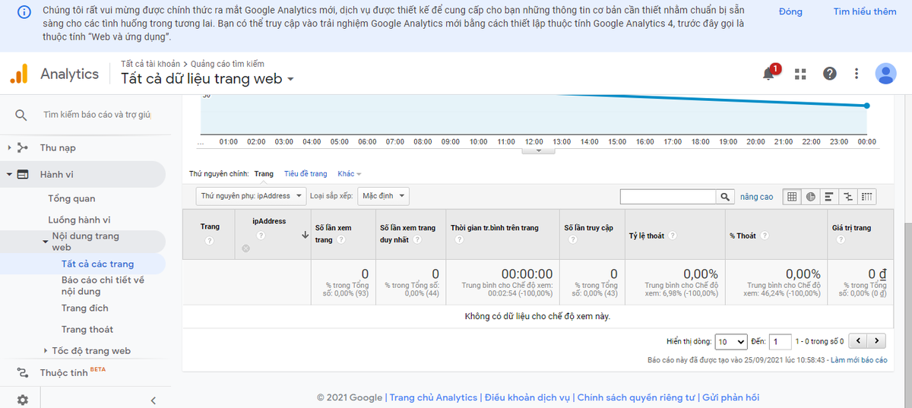Open Điều khoản dịch vụ footer link
The image size is (912, 408).
(x=527, y=397)
